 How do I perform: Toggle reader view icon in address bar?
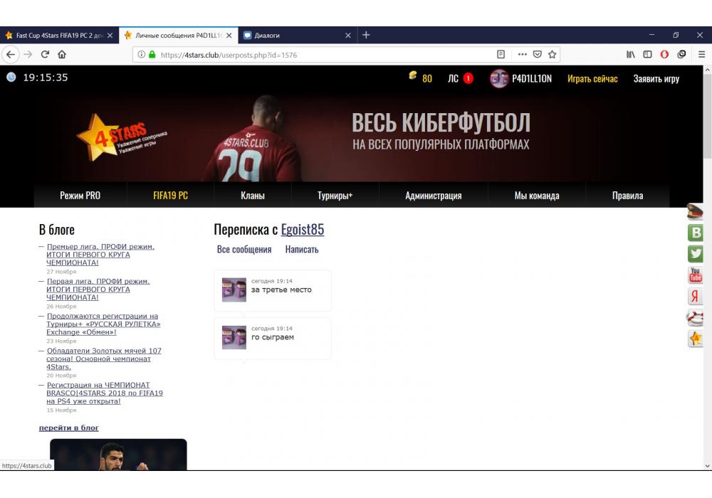pos(501,55)
